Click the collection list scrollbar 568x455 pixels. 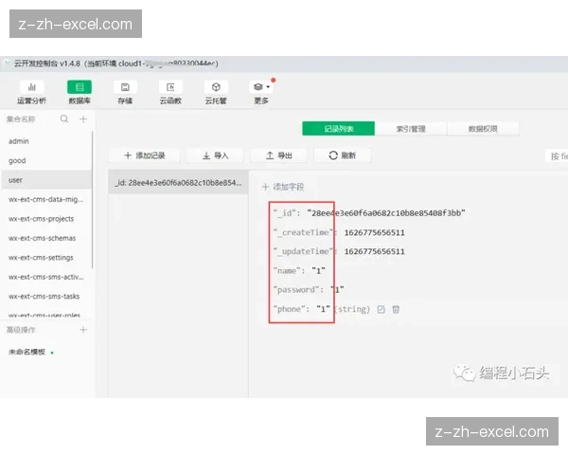point(93,200)
